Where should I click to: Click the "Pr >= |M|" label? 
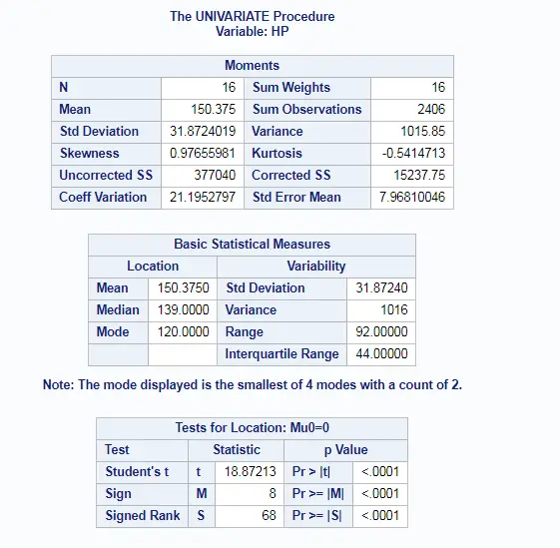[x=317, y=494]
